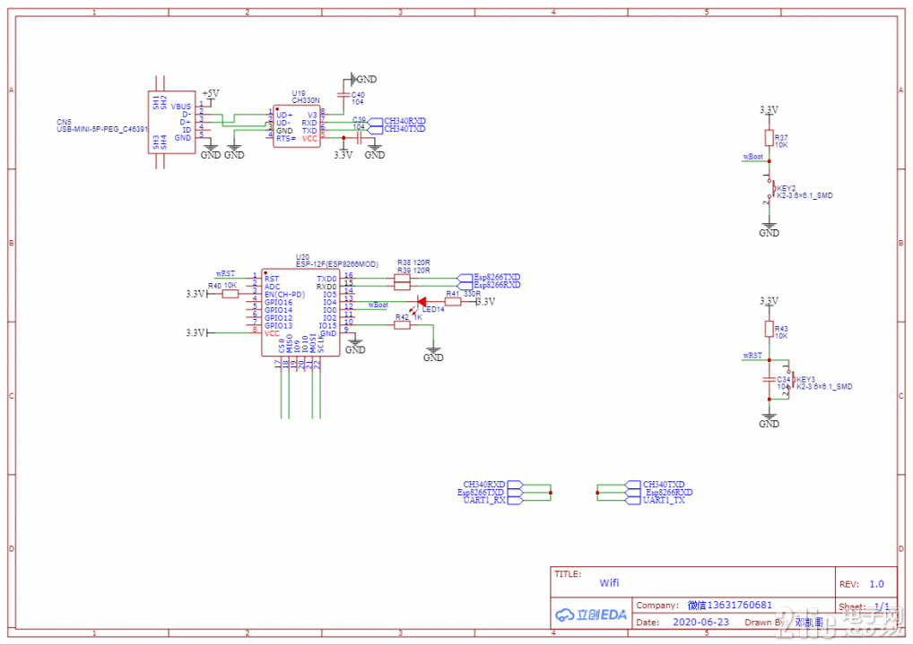Click the 'Wifi' title text
Viewport: 913px width, 645px height.
click(609, 583)
